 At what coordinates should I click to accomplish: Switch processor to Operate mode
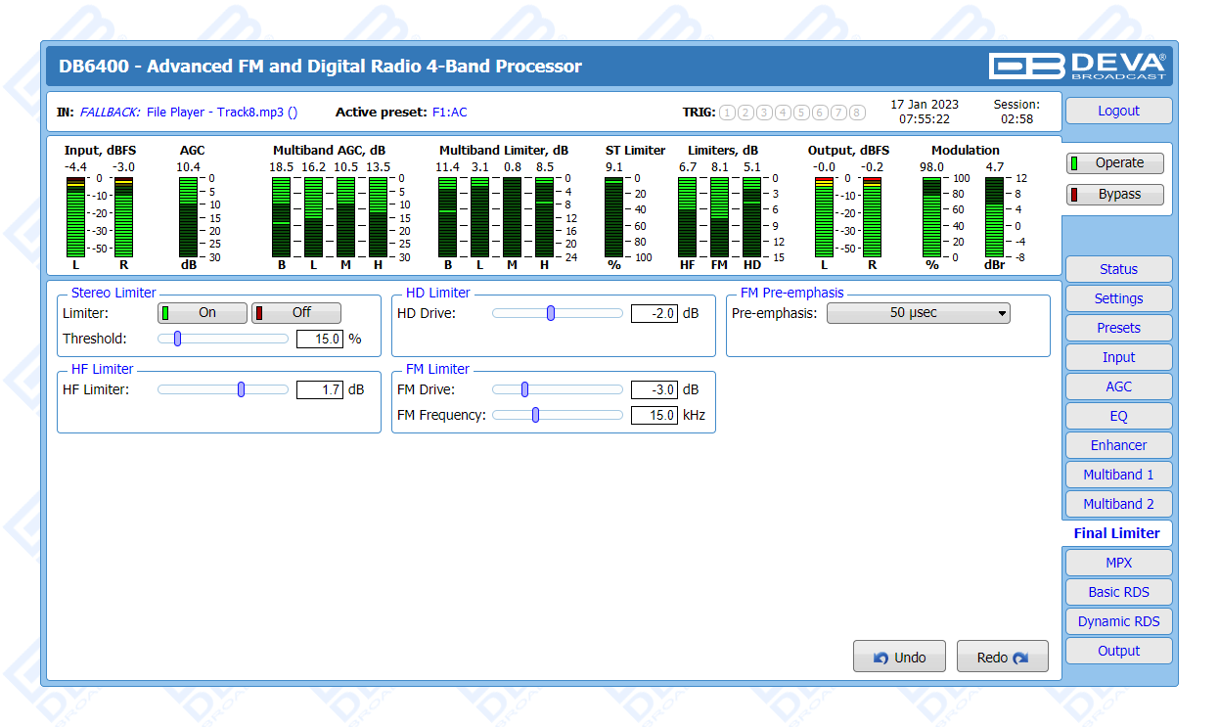click(x=1114, y=163)
